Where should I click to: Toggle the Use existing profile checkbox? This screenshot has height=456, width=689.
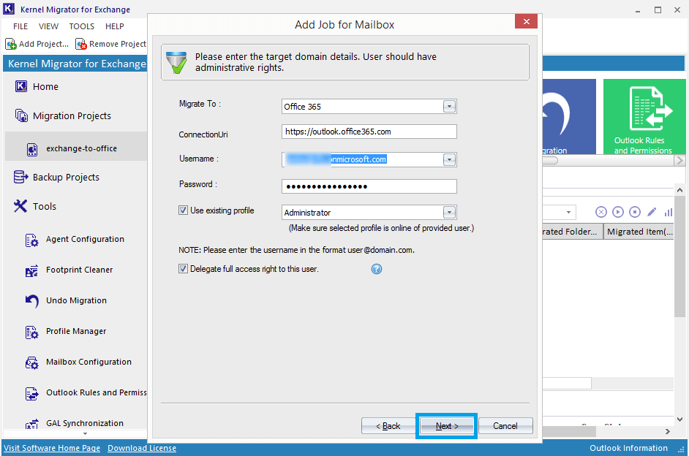coord(184,210)
